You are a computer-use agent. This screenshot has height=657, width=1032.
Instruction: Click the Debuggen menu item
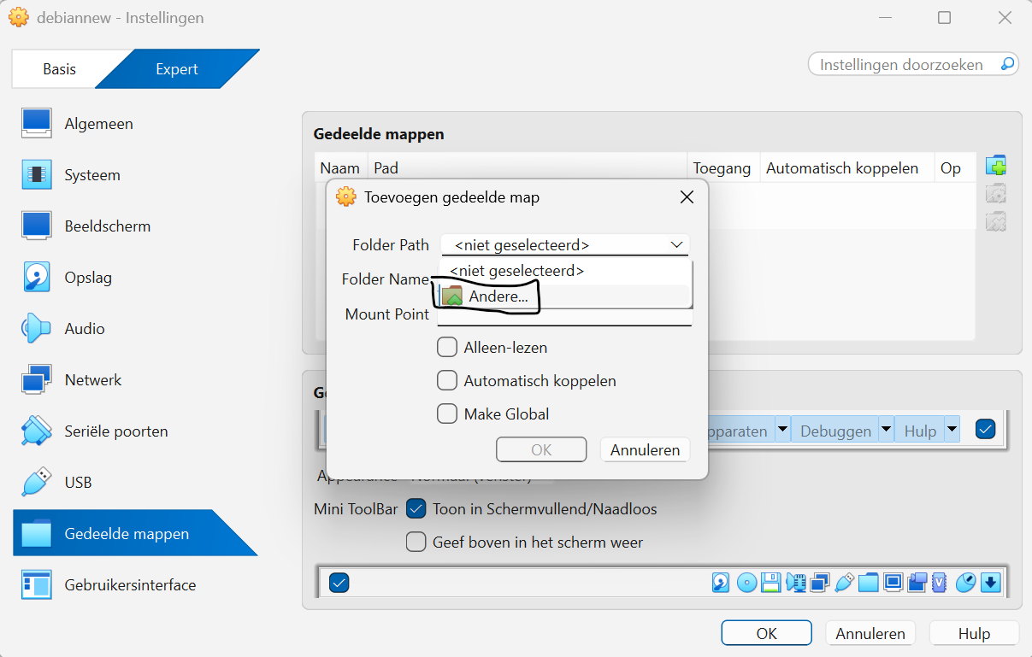tap(835, 431)
